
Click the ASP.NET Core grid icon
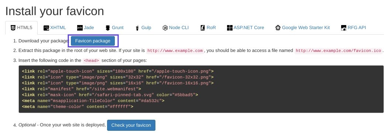pos(230,28)
